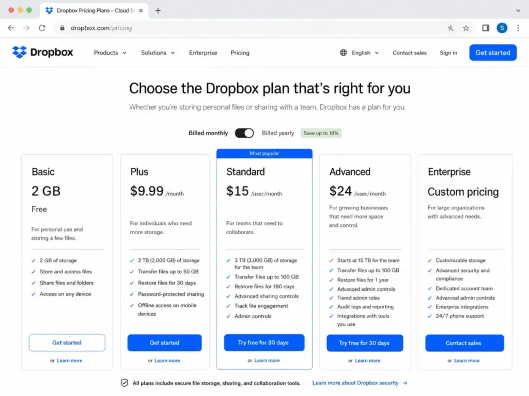529x396 pixels.
Task: Select the Dropbox Pricing Plans browser tab
Action: (94, 10)
